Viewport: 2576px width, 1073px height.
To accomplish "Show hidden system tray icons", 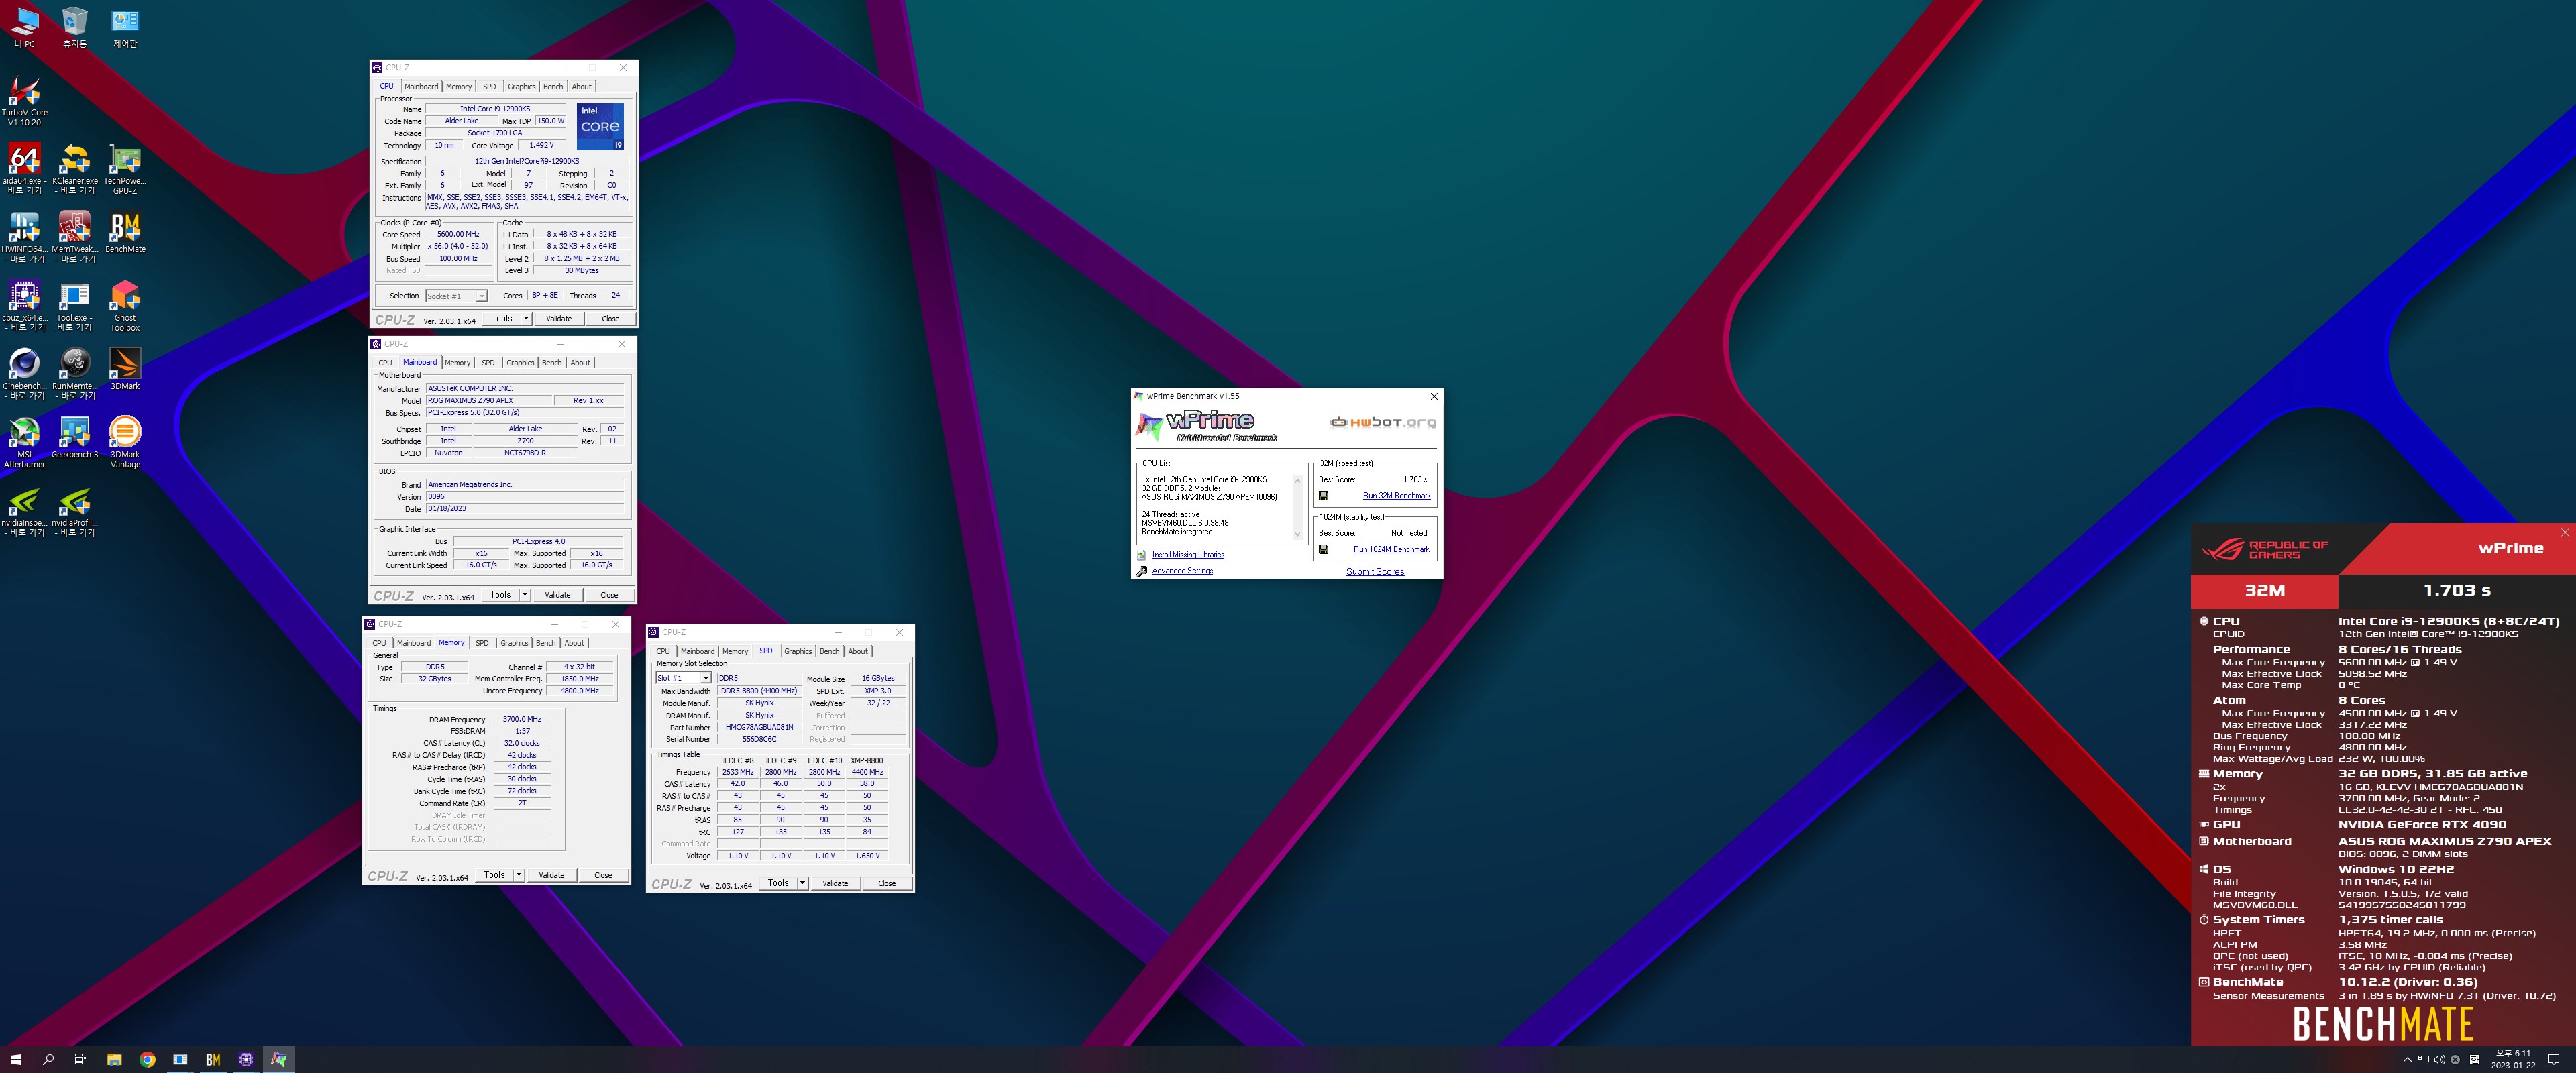I will pos(2407,1059).
